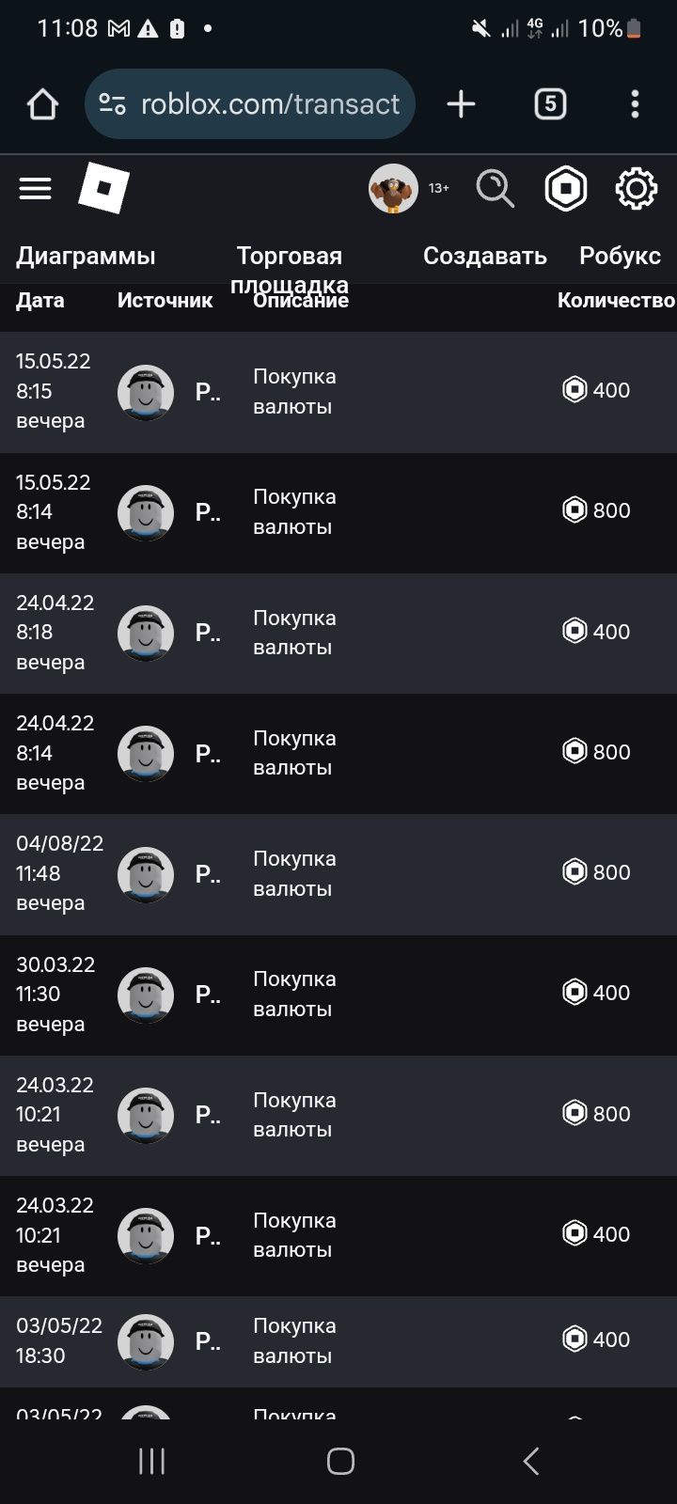Screen dimensions: 677x1504
Task: Open the turkey avatar profile picture
Action: tap(393, 189)
